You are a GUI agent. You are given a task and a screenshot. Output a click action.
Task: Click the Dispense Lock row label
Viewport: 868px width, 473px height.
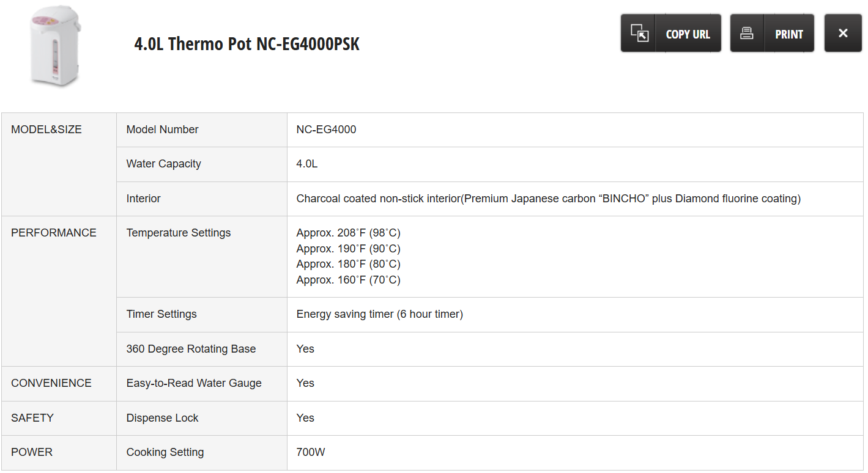[x=162, y=418]
